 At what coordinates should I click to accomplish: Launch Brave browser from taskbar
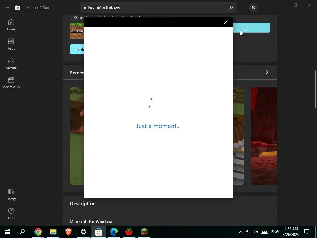pos(68,231)
